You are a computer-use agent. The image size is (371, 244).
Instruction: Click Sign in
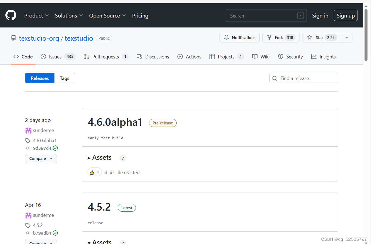coord(320,16)
